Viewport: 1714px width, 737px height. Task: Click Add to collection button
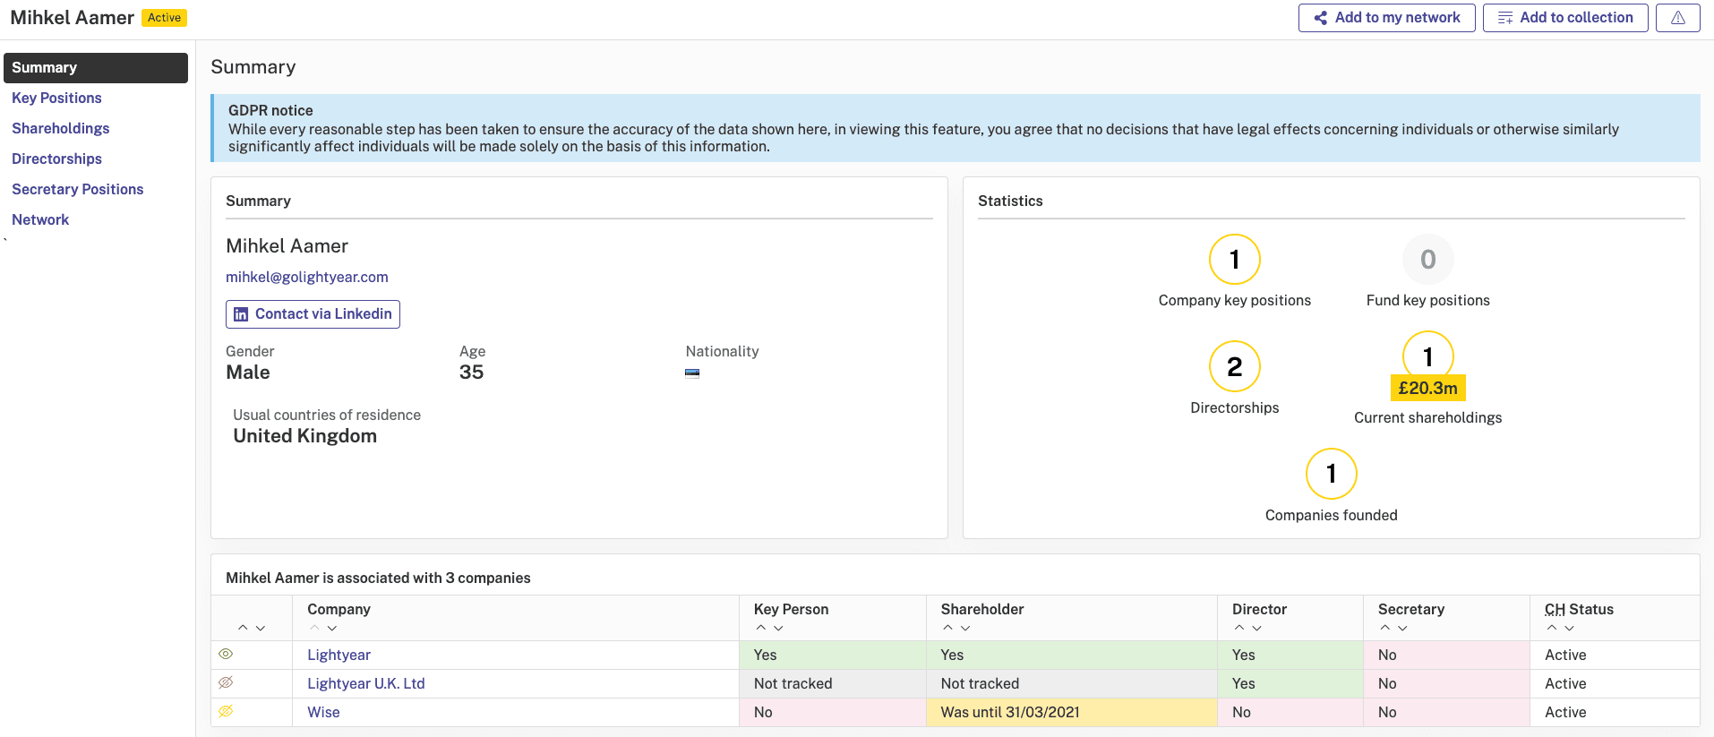(x=1565, y=18)
